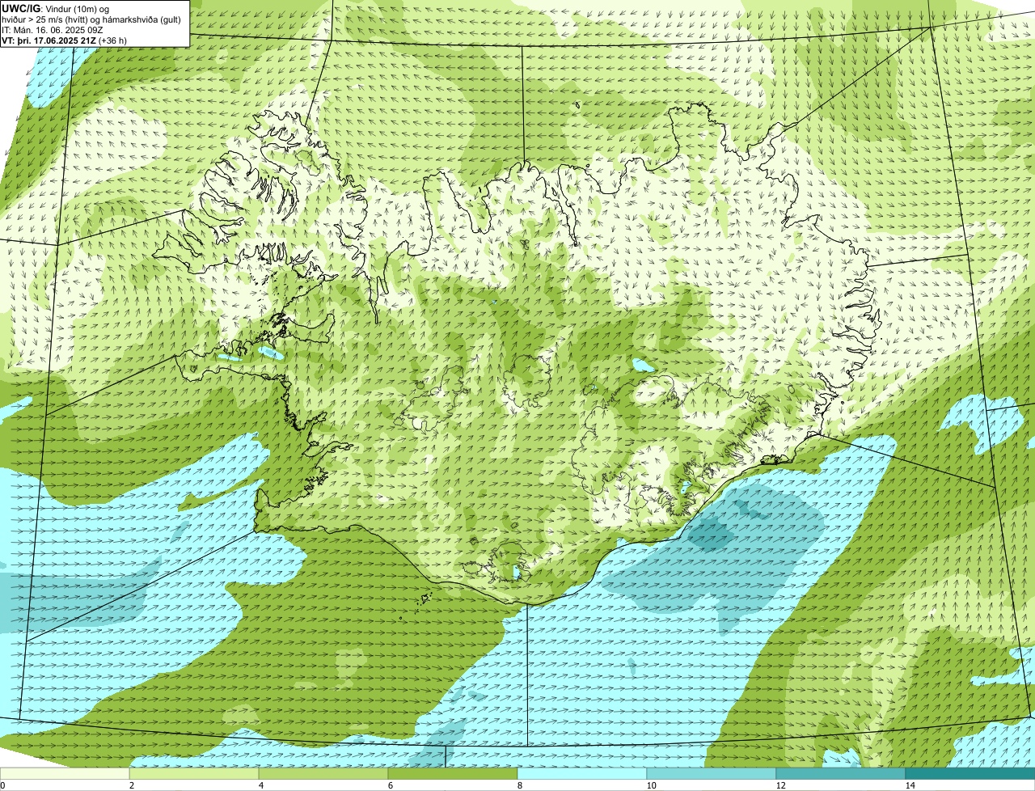Click the line 'hviður > 25 m/s (hvítt) og hámarkshviða (gult)'
Screen dimensions: 1035x791
pos(91,19)
